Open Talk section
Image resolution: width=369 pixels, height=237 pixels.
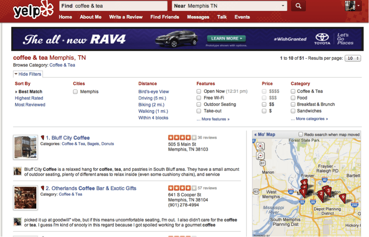[x=222, y=17]
